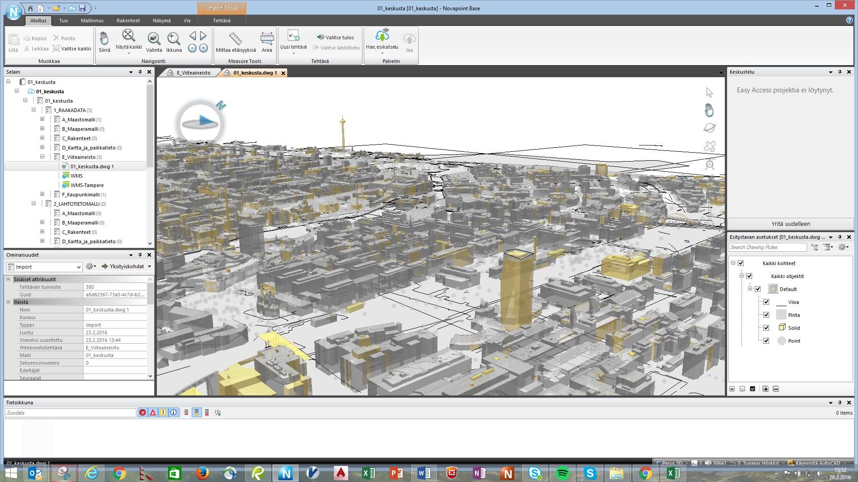
Task: Select the arrow pointer tool in viewport
Action: click(709, 92)
